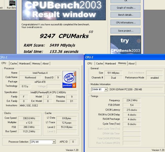
Task: Click the 9247 CPUMarks overall score
Action: 64,36
